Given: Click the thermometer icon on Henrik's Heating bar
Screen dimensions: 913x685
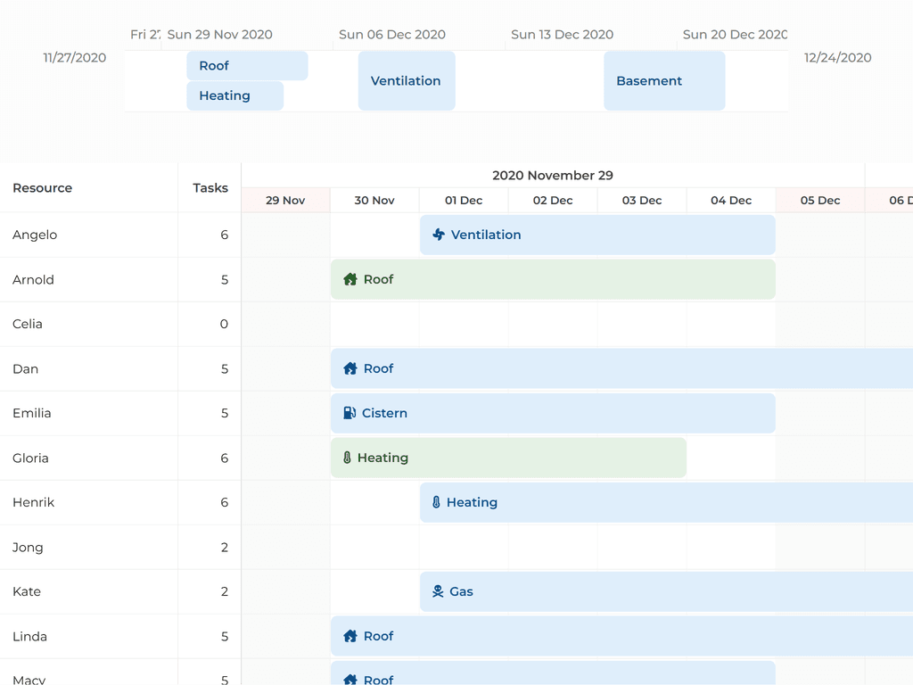Looking at the screenshot, I should tap(438, 502).
